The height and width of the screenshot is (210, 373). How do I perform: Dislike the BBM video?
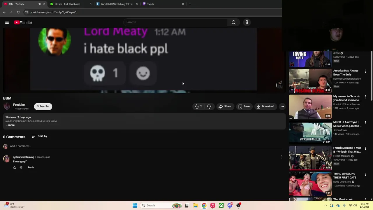click(x=209, y=106)
